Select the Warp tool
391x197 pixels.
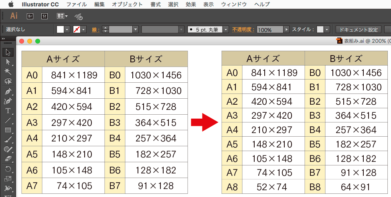click(x=8, y=188)
